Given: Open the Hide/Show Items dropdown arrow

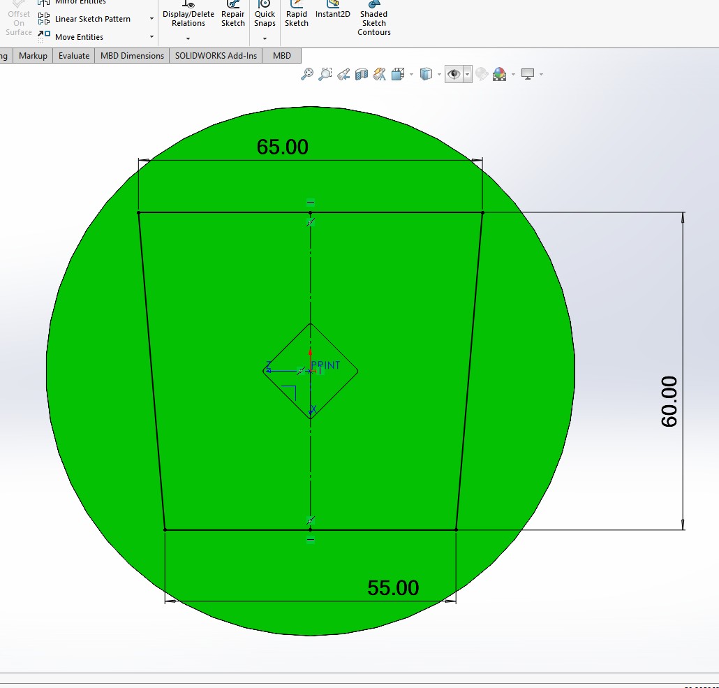Looking at the screenshot, I should coord(467,74).
